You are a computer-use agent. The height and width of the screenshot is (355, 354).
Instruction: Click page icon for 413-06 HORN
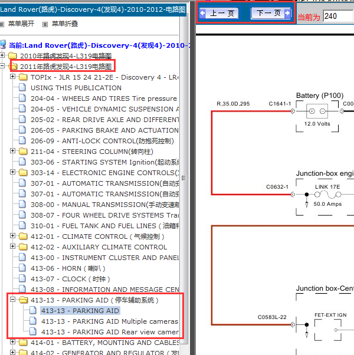22,268
